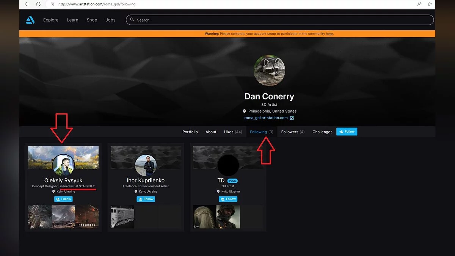Click the ArtStation logo icon
The image size is (455, 256).
point(30,20)
